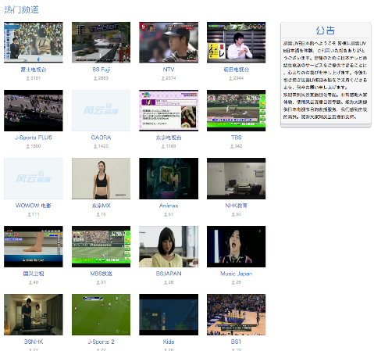Click viewer count 2883 under BS Fuji
374x351 pixels.
tap(103, 78)
